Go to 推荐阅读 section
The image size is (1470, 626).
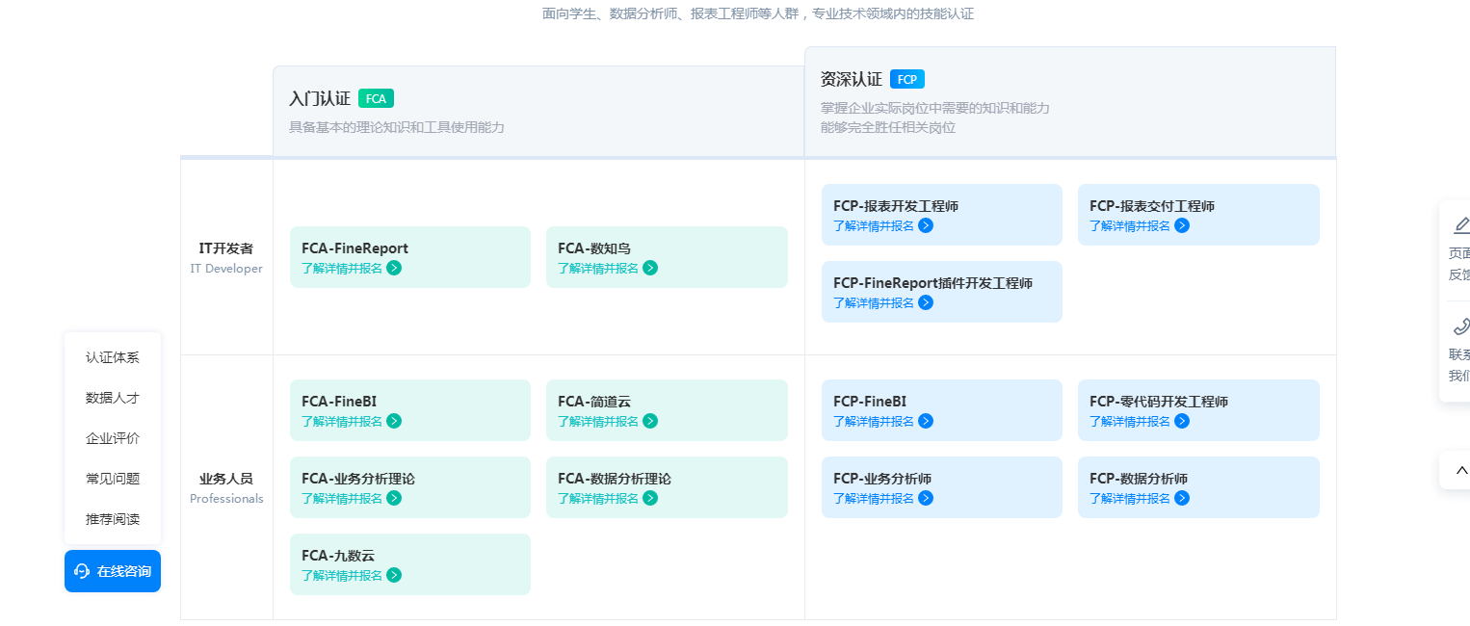(x=113, y=519)
